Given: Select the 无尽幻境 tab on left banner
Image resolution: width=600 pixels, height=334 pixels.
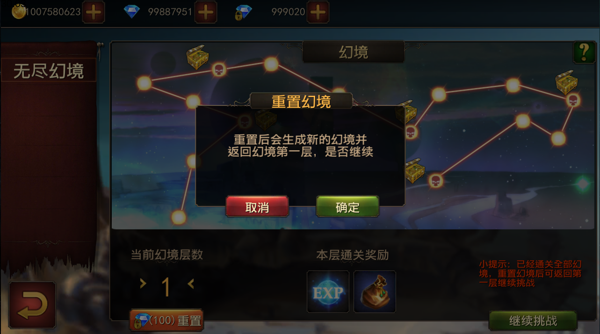Looking at the screenshot, I should [x=49, y=71].
